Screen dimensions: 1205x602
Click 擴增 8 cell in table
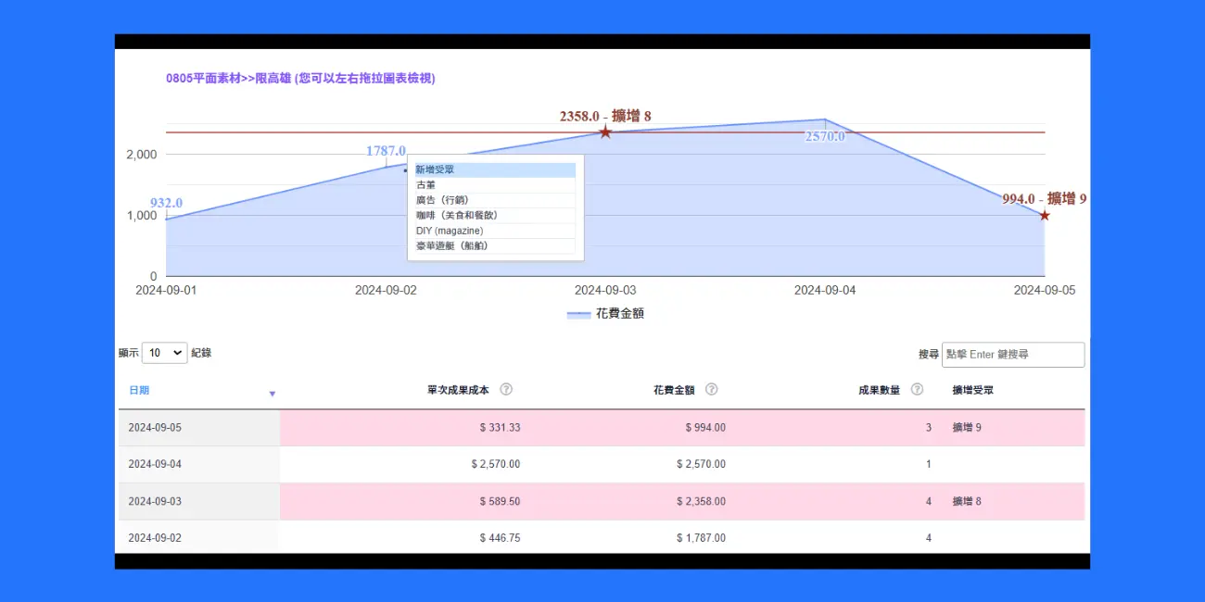(967, 501)
